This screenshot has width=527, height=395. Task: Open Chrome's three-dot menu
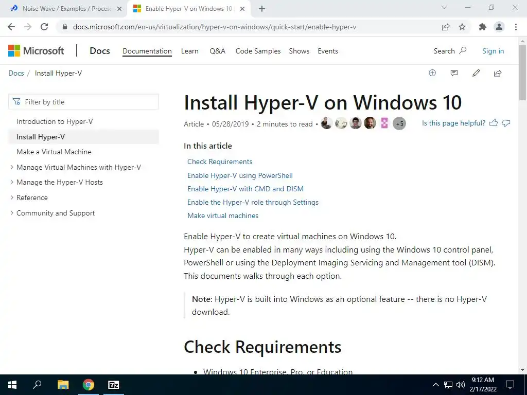(516, 27)
